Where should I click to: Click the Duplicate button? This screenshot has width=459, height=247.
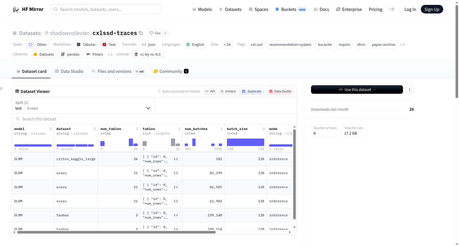point(252,91)
